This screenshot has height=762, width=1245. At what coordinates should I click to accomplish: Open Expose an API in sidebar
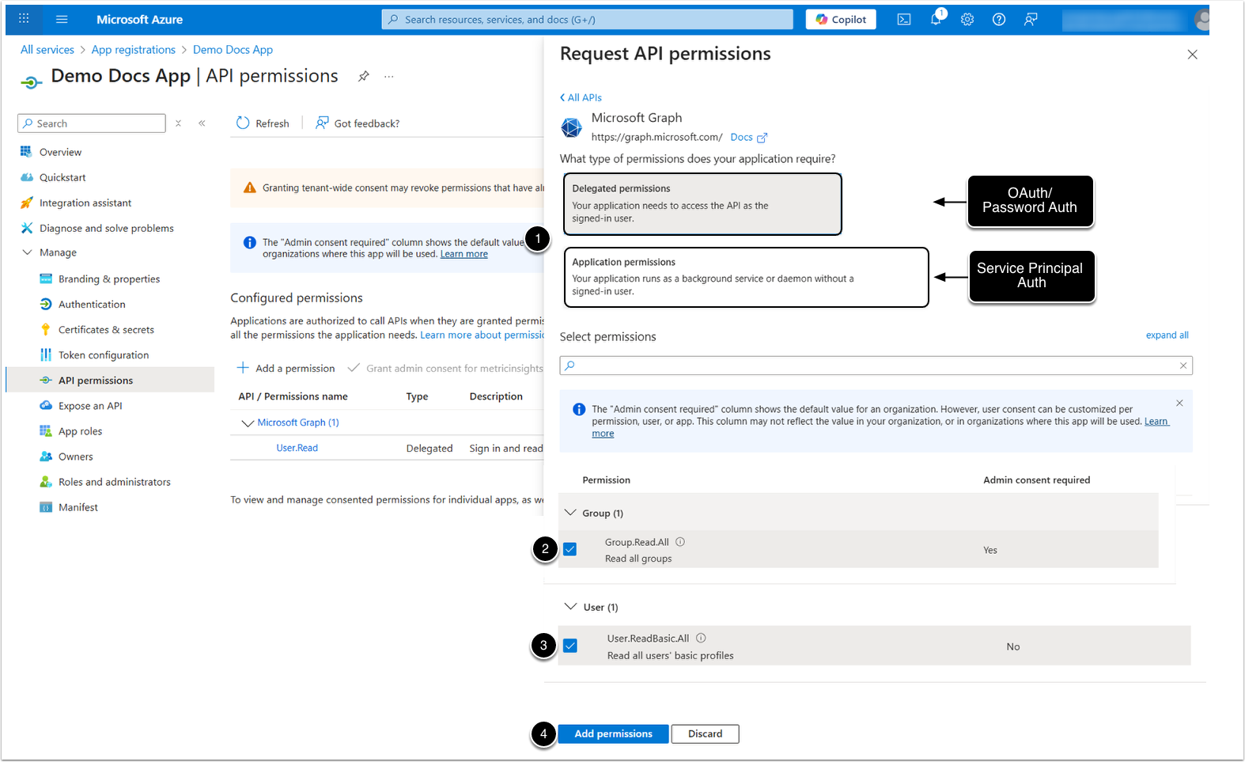pos(90,406)
